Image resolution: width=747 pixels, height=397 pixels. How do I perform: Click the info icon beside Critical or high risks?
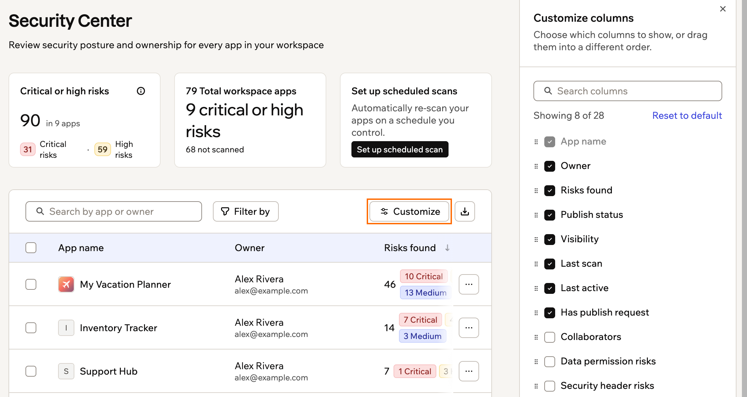pyautogui.click(x=141, y=91)
